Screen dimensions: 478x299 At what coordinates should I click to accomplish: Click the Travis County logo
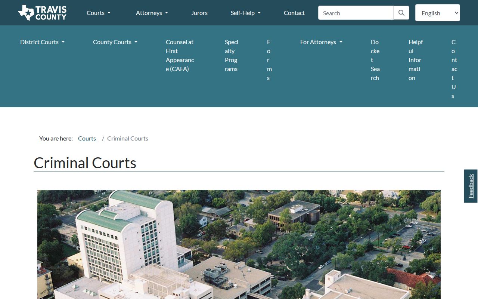42,13
